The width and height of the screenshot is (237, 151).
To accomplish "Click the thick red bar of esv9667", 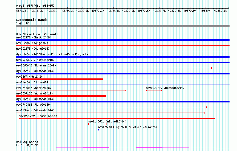I will pos(62,79).
